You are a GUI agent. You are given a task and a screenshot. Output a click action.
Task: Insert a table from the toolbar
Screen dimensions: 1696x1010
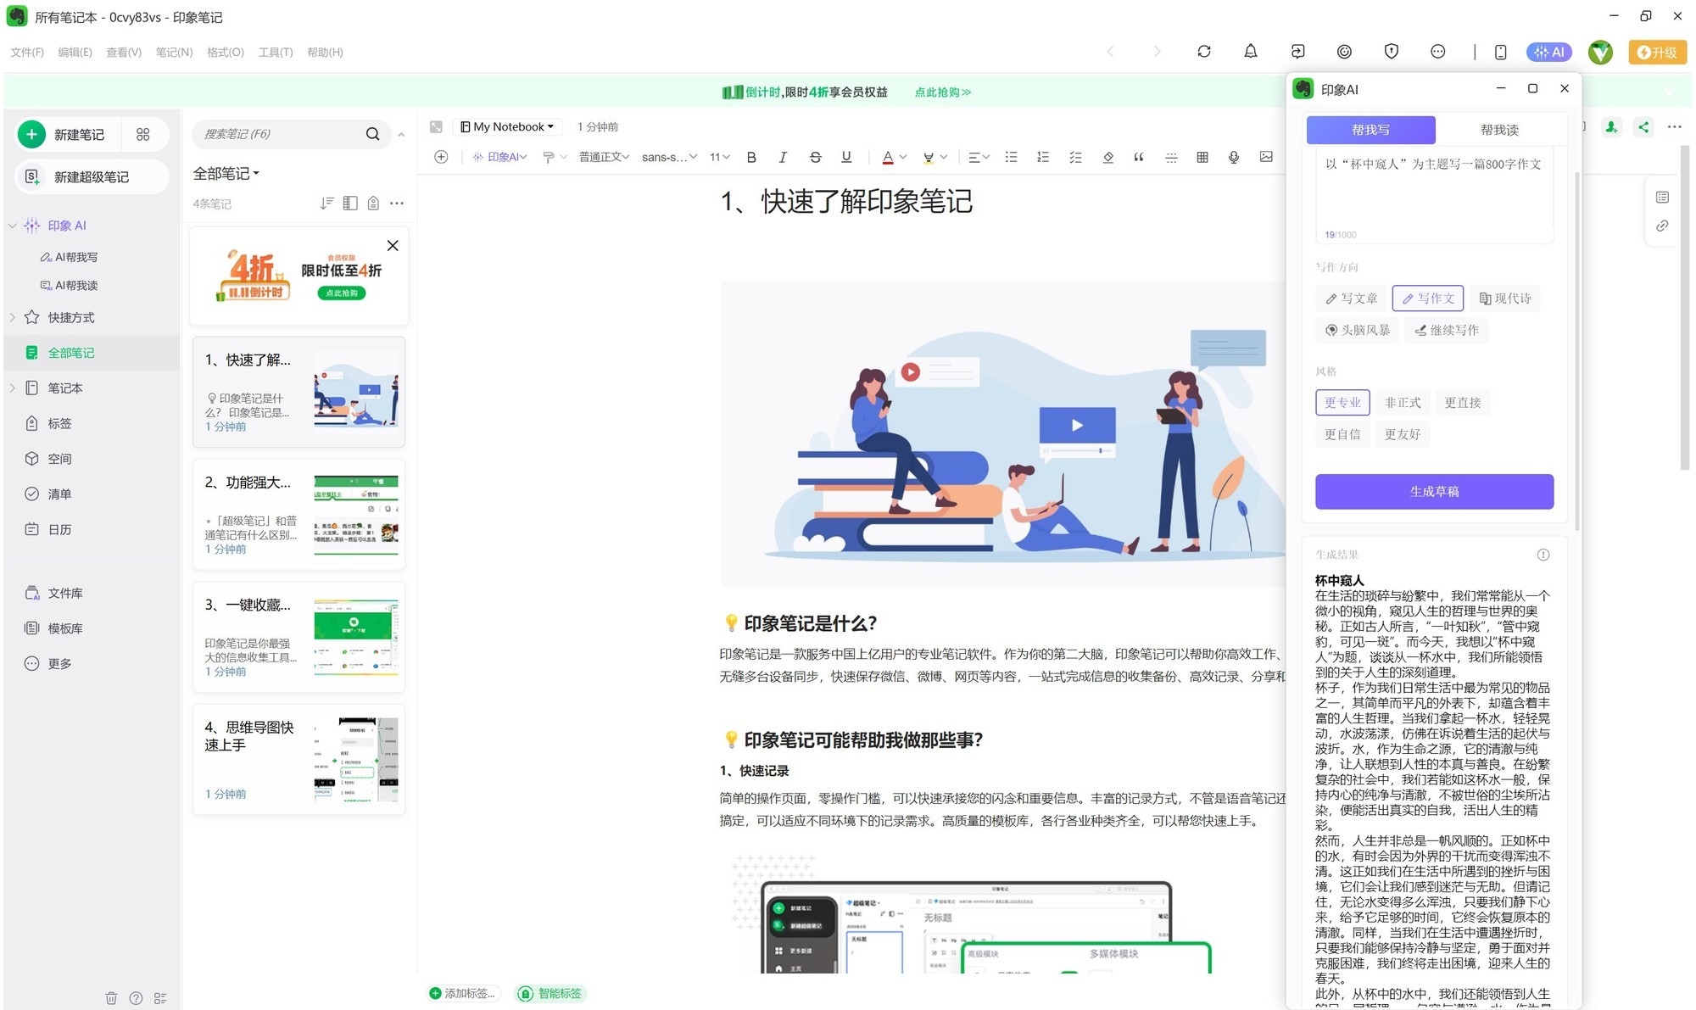[1202, 157]
